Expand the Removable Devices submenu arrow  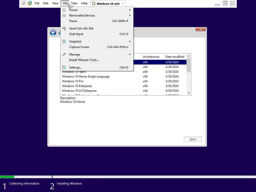pyautogui.click(x=130, y=15)
